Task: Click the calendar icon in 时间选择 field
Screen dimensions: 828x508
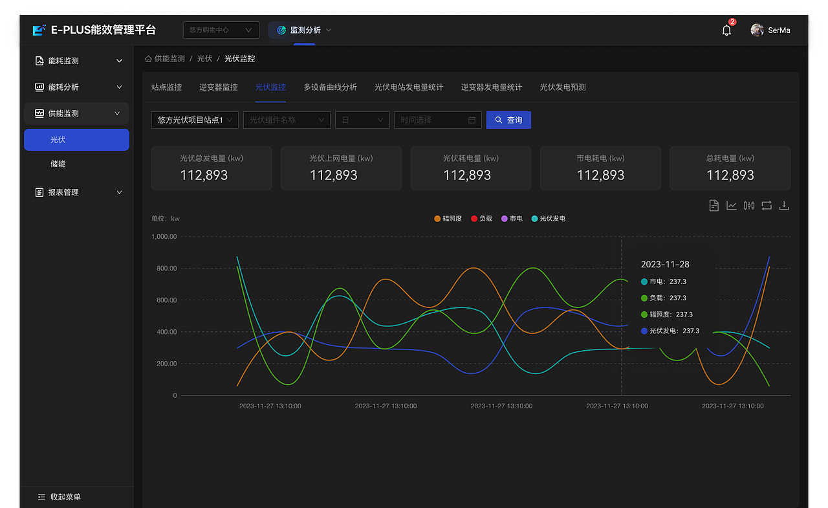Action: 472,120
